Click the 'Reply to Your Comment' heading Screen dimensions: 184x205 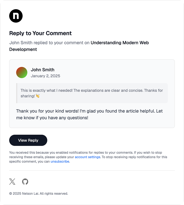coord(40,33)
